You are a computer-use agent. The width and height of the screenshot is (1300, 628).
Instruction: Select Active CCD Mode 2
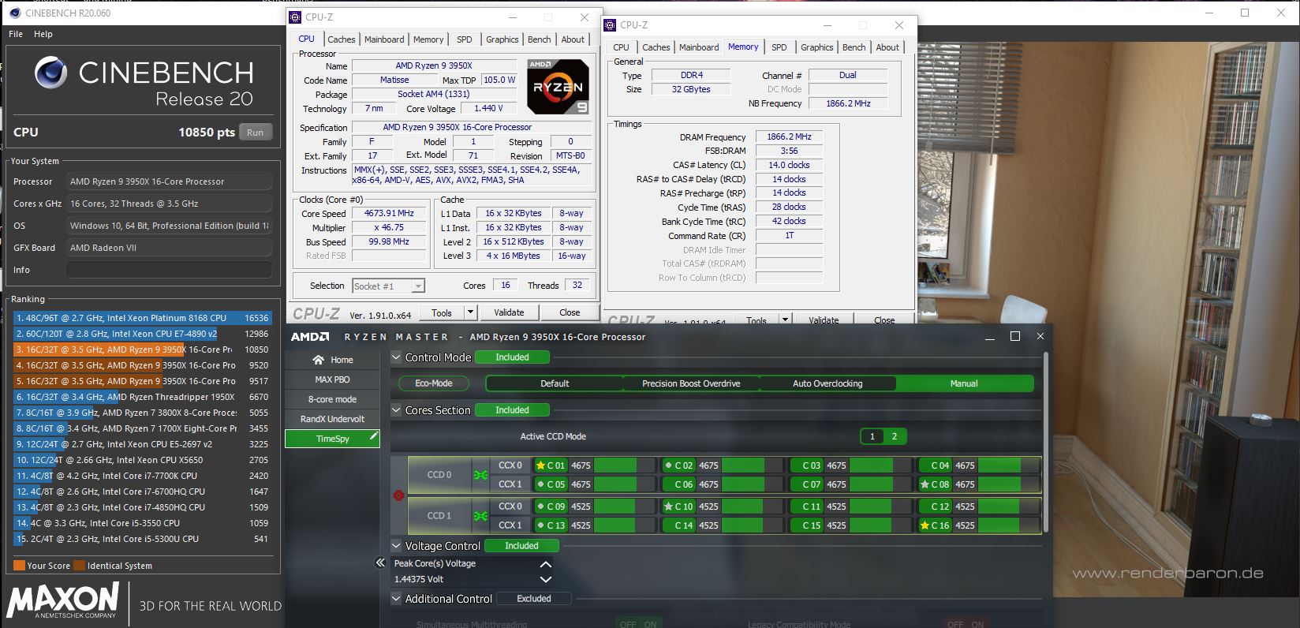click(x=895, y=436)
